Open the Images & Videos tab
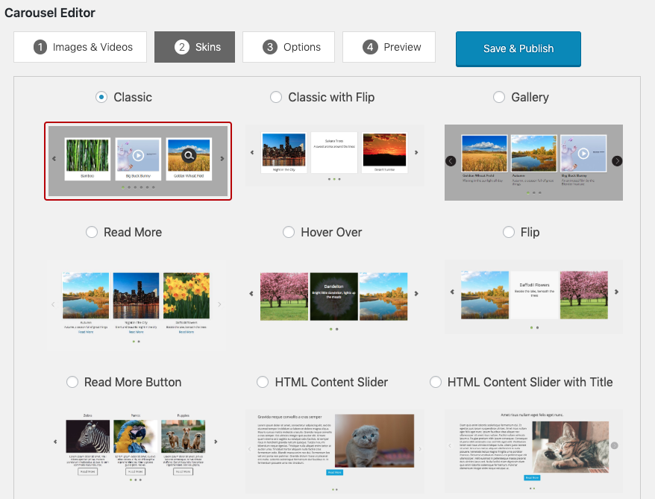The width and height of the screenshot is (655, 499). pyautogui.click(x=83, y=47)
